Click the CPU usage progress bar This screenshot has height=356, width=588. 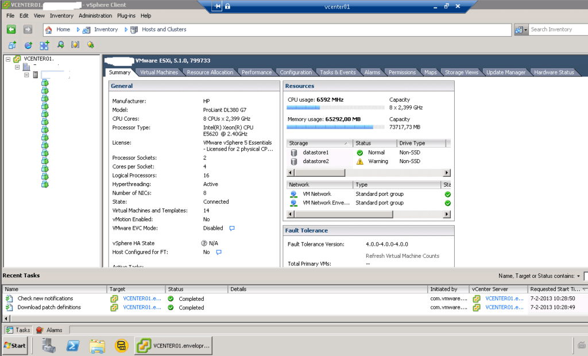tap(335, 108)
